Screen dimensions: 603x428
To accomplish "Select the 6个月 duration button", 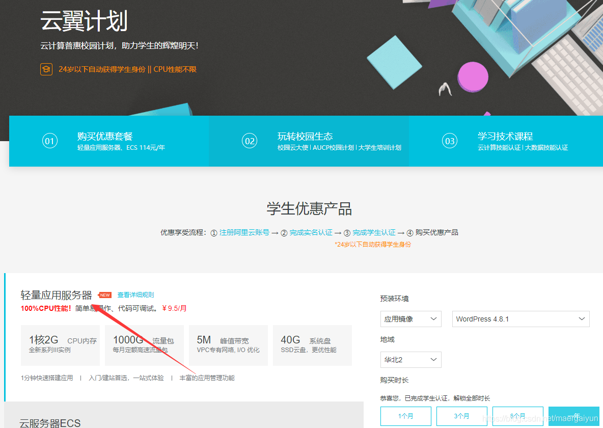I will click(x=517, y=416).
